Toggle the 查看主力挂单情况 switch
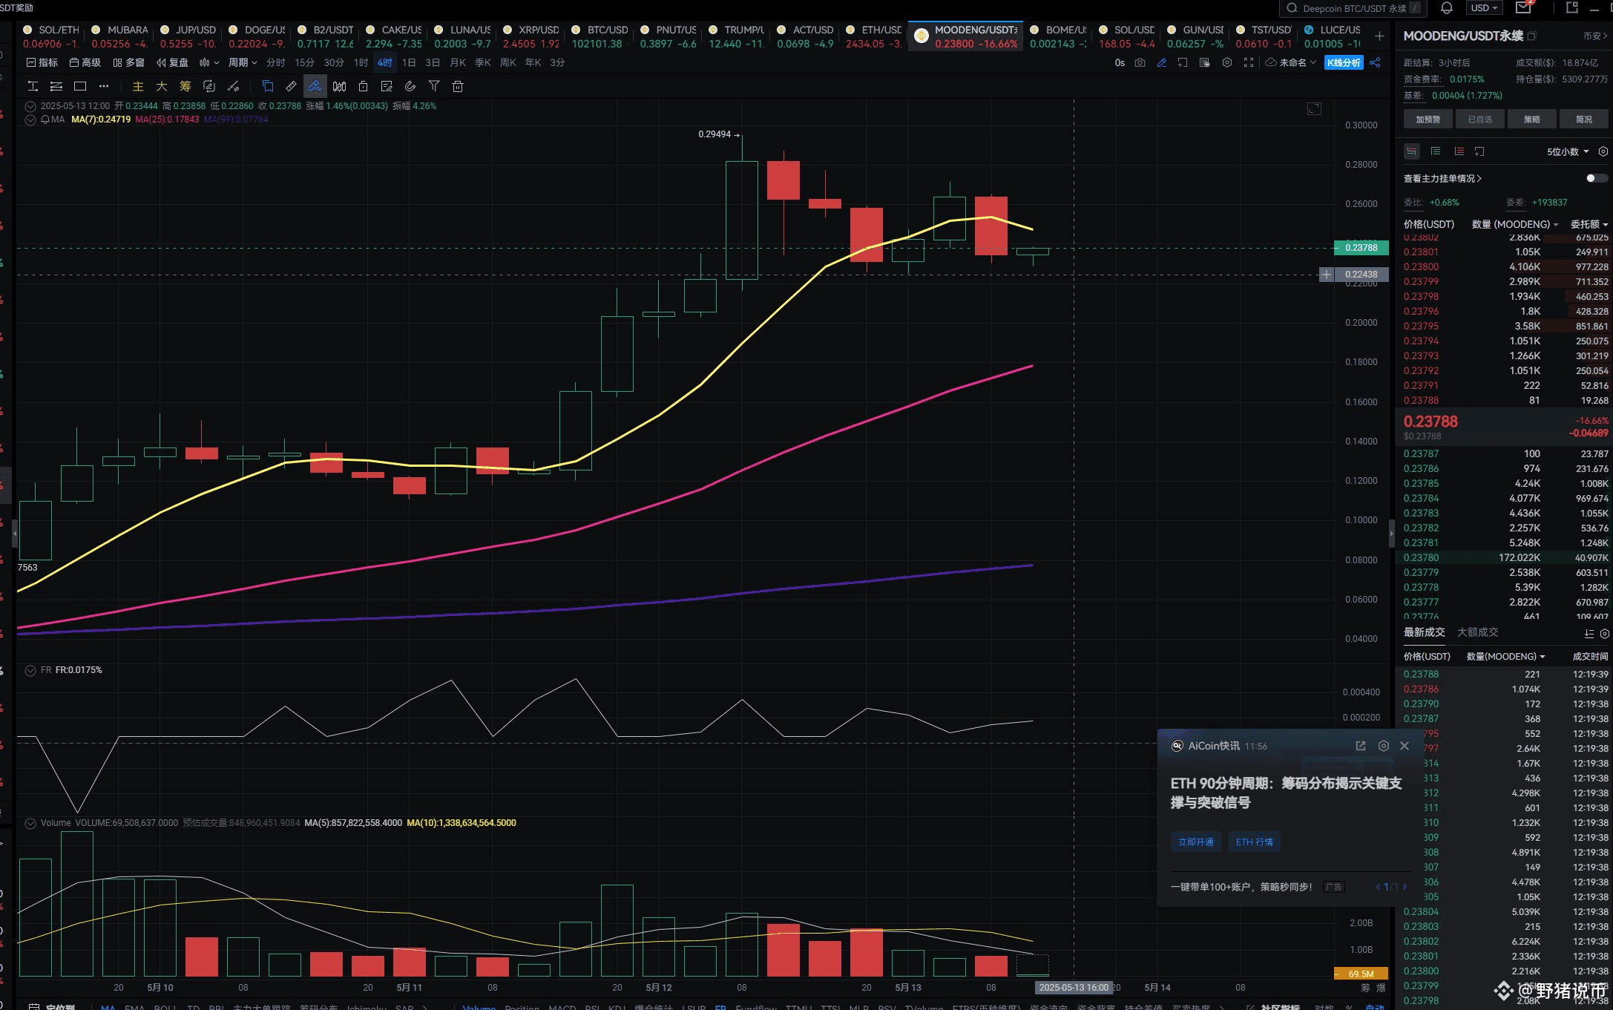The image size is (1613, 1010). coord(1596,178)
